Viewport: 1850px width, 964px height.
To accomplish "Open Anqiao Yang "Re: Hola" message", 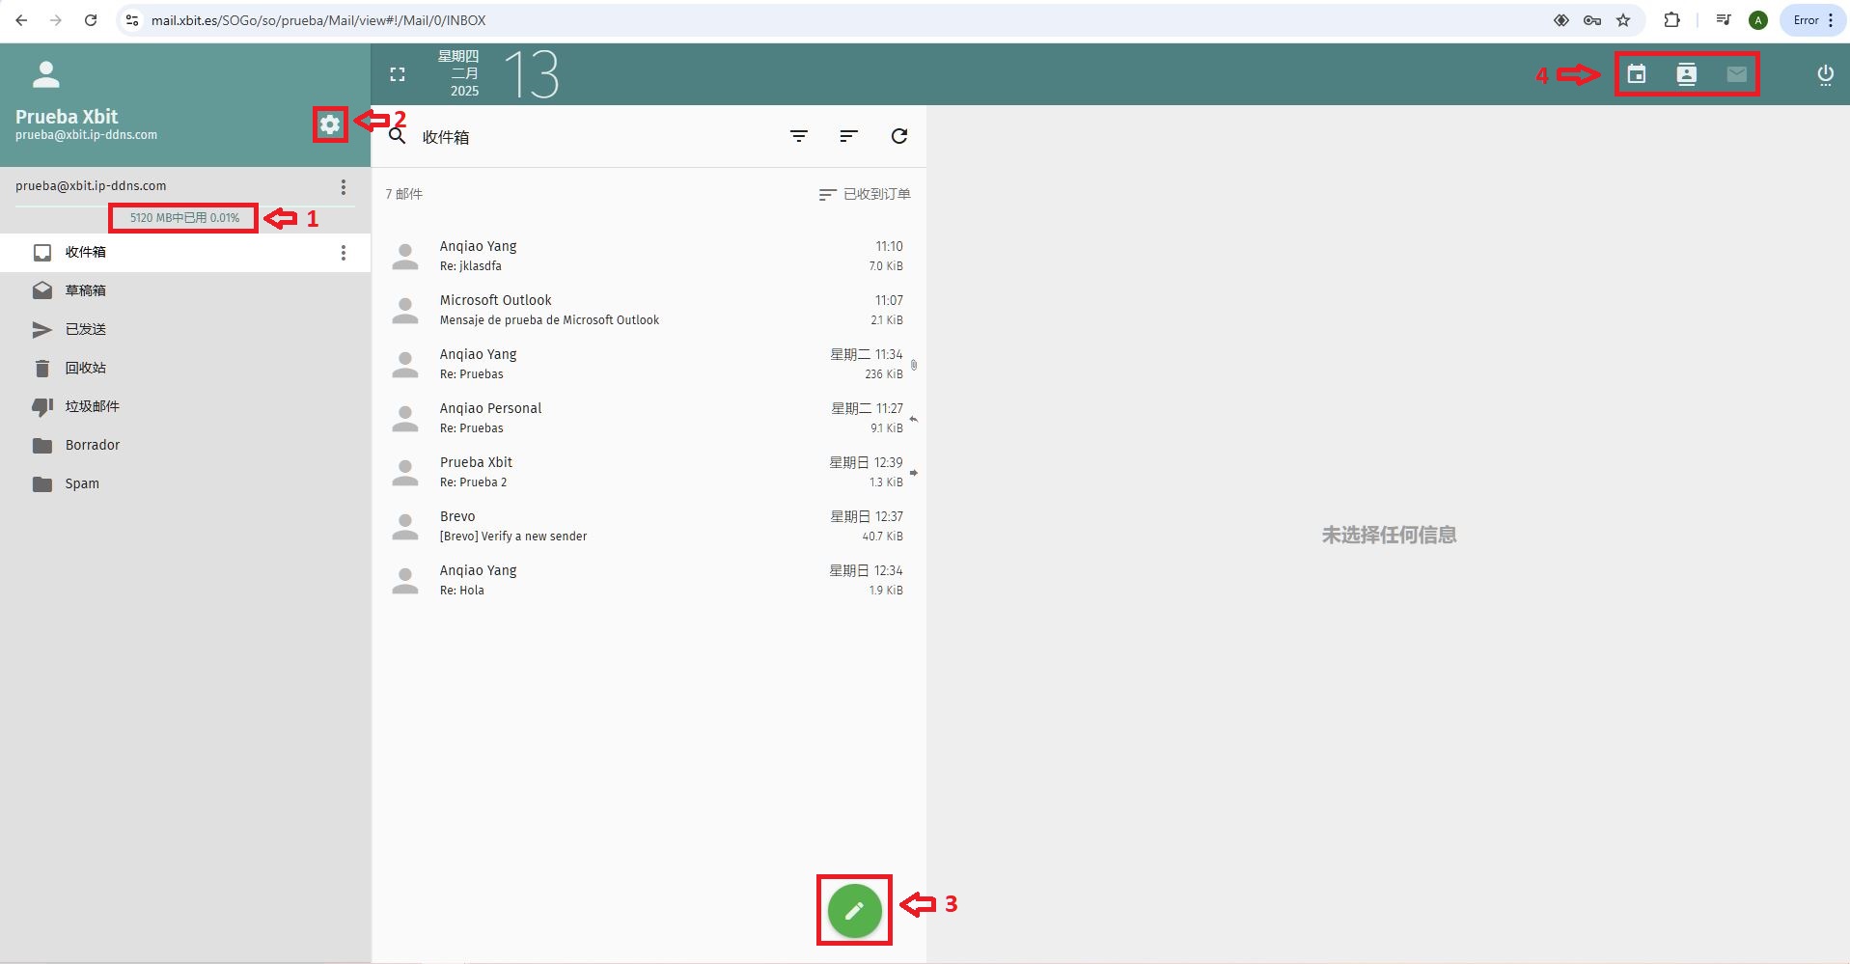I will [x=649, y=580].
